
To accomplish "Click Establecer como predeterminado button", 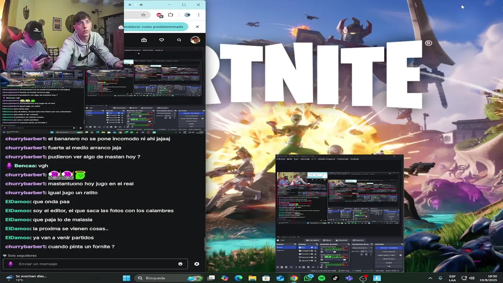I will (x=156, y=27).
